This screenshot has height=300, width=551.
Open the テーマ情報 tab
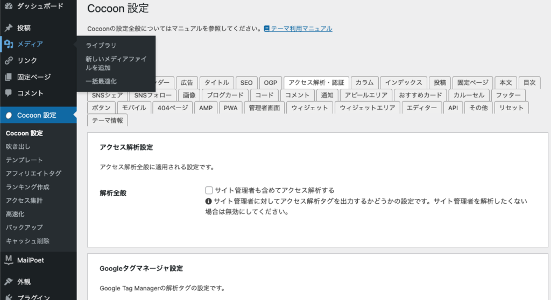point(108,120)
